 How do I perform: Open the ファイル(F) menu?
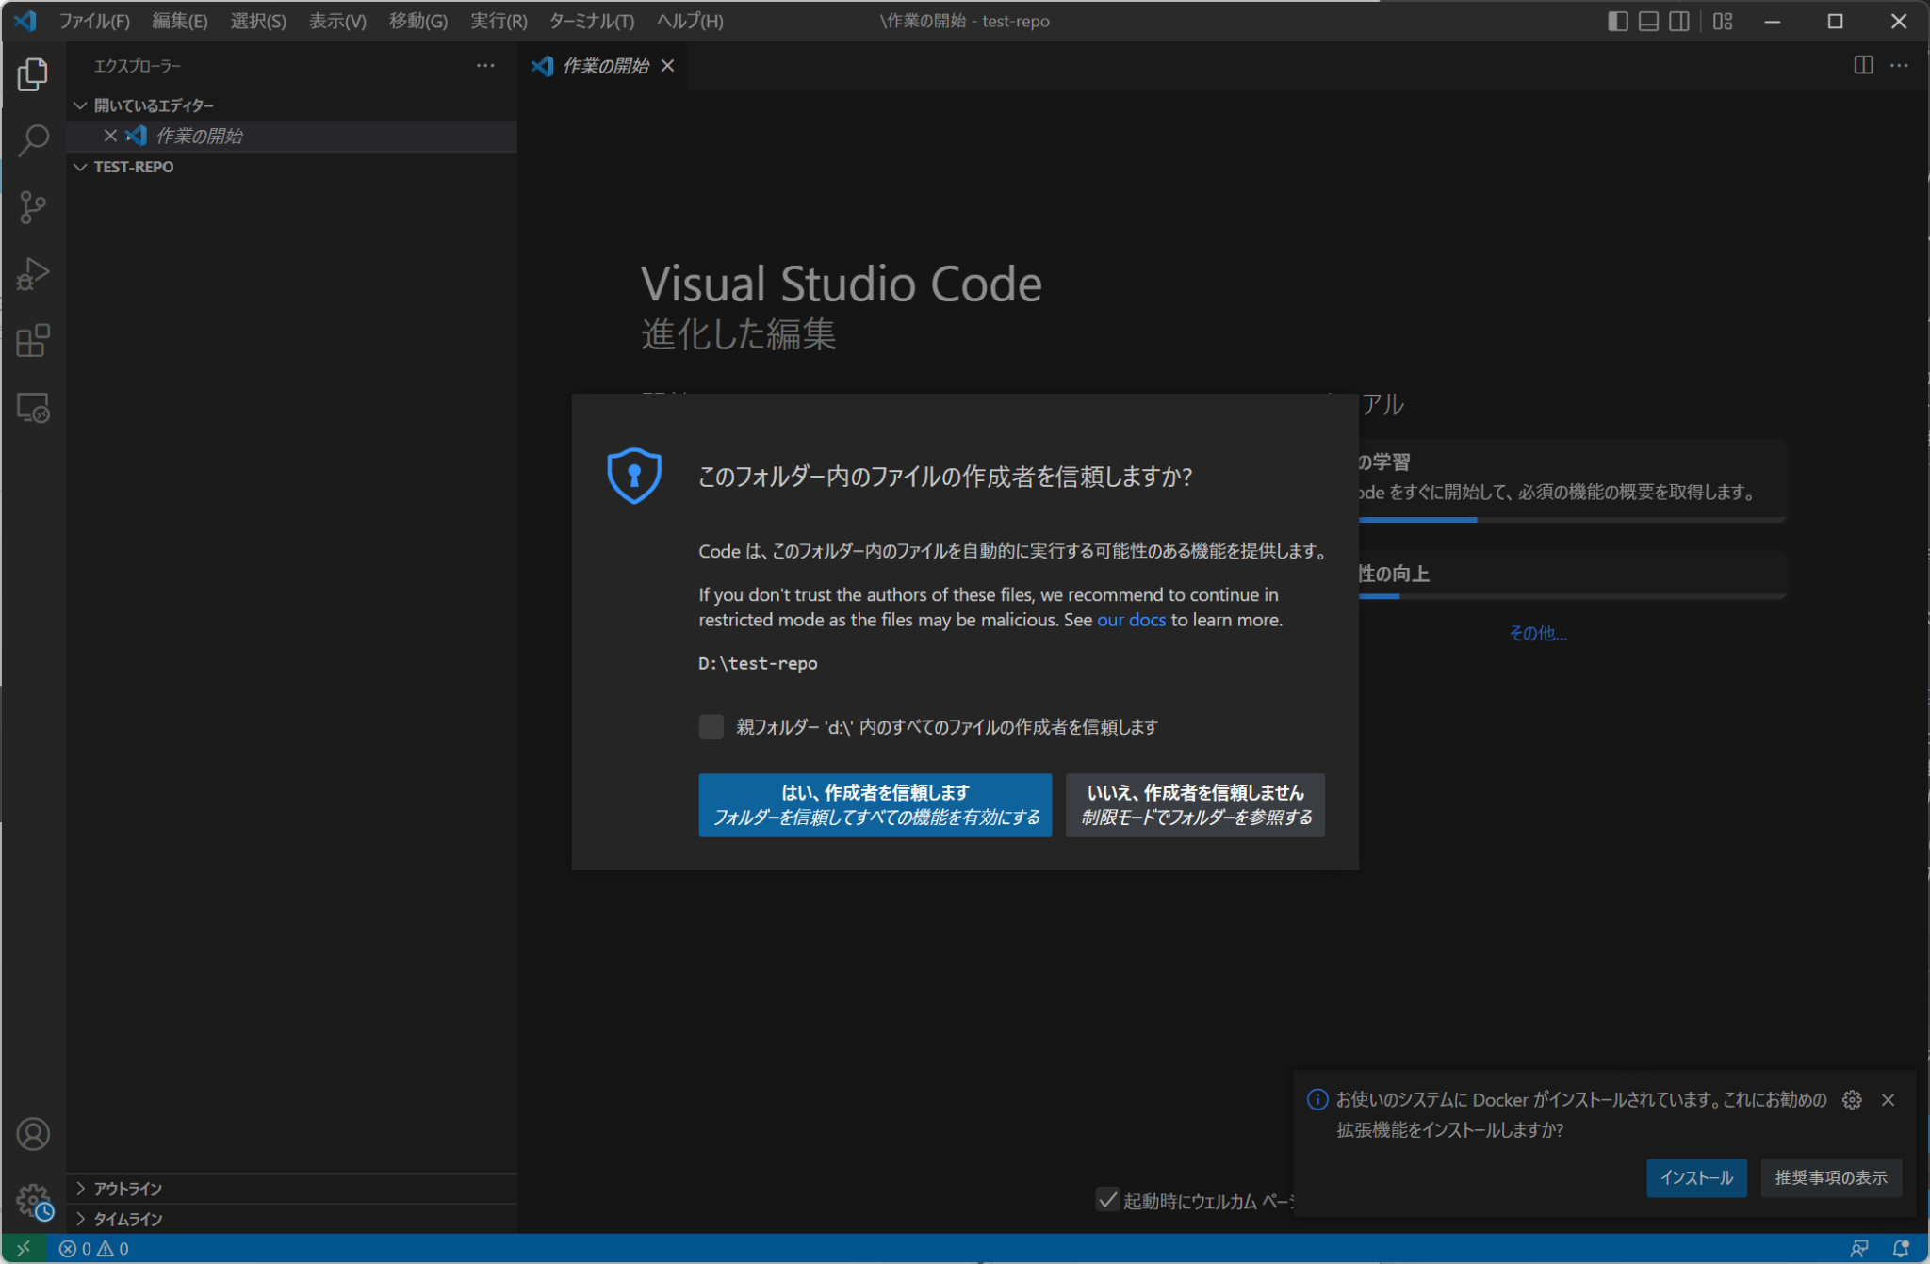94,21
